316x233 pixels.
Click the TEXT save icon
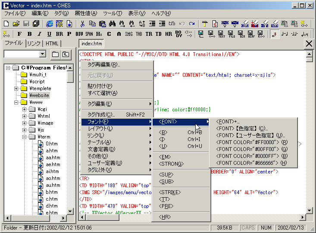pos(221,34)
